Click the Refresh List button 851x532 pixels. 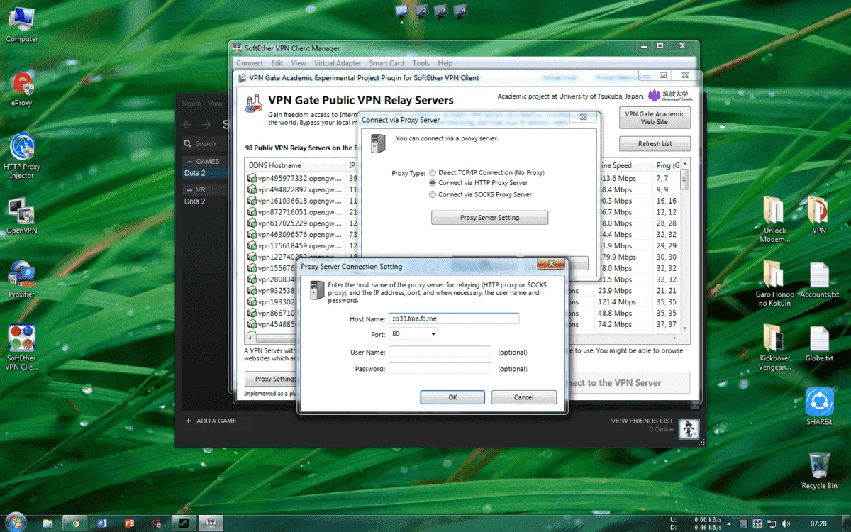pyautogui.click(x=655, y=143)
